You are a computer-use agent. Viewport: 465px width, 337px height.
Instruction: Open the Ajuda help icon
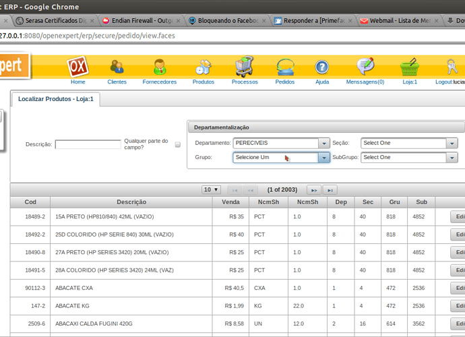tap(322, 67)
